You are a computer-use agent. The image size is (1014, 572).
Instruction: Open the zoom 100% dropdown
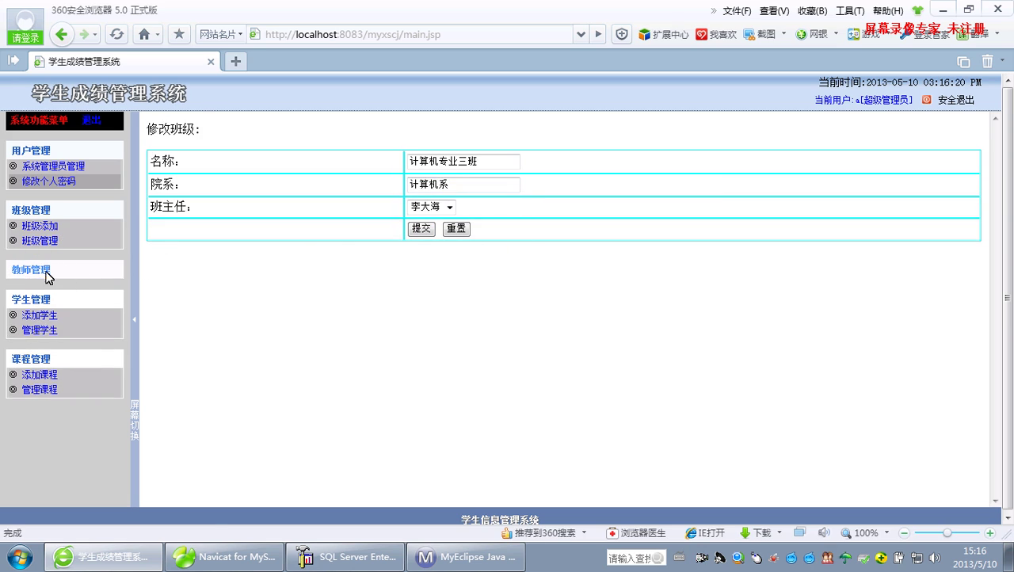click(886, 533)
